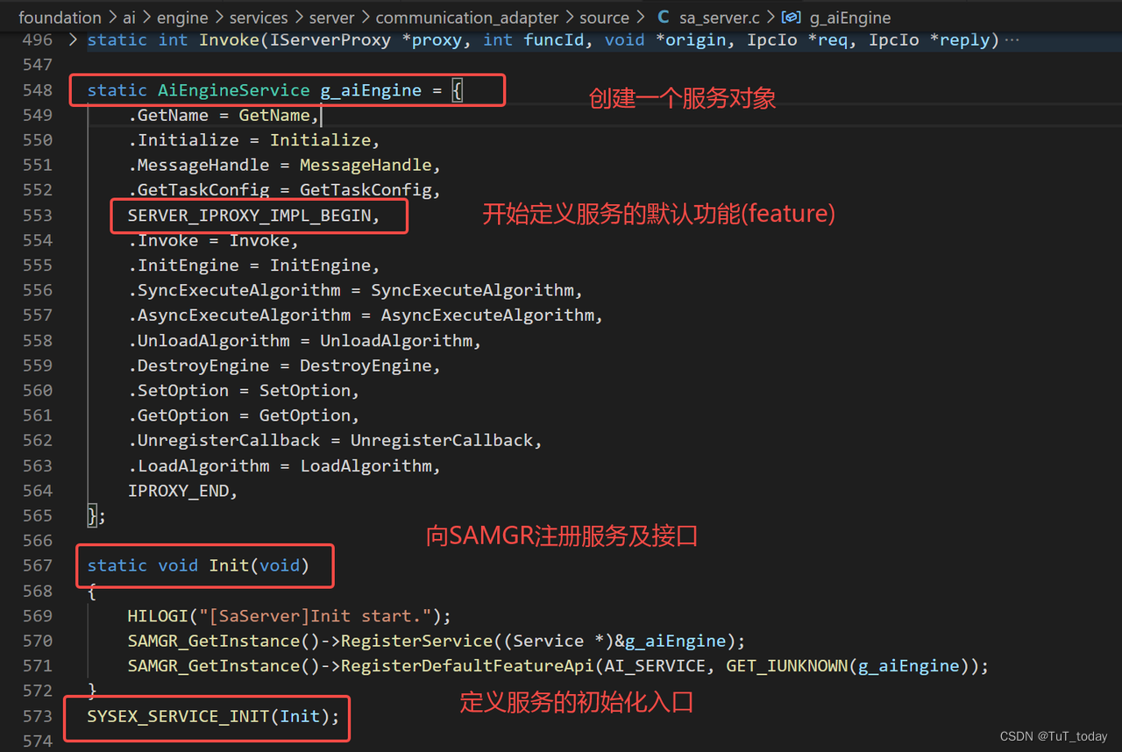Click line number 565 in the gutter
This screenshot has width=1122, height=752.
tap(38, 515)
